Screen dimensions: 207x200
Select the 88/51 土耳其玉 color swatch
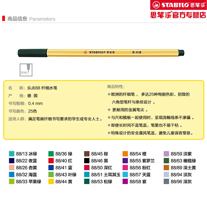87,175
